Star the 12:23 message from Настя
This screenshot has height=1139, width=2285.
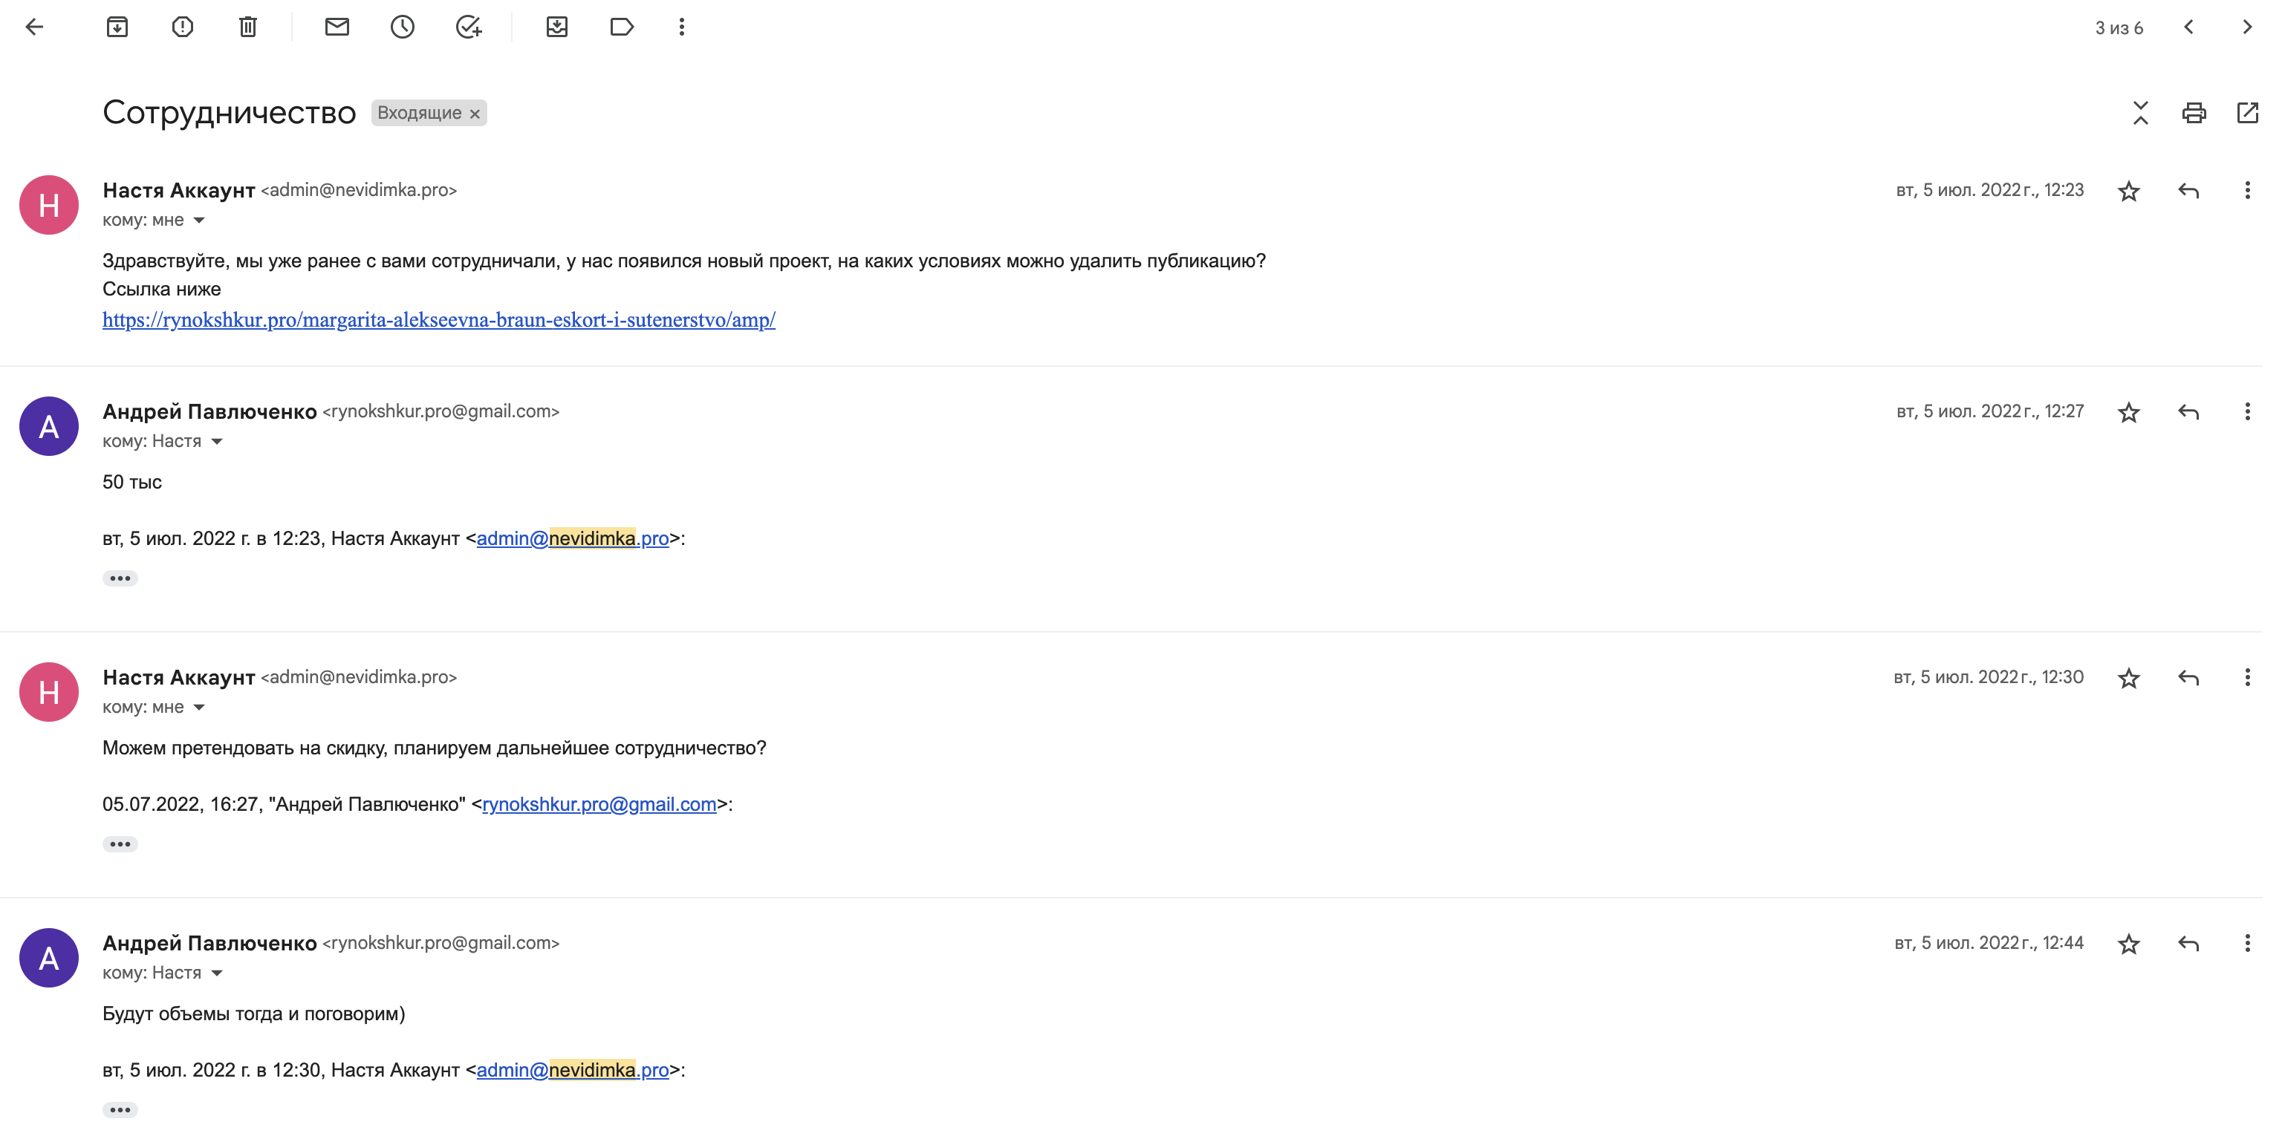point(2129,191)
